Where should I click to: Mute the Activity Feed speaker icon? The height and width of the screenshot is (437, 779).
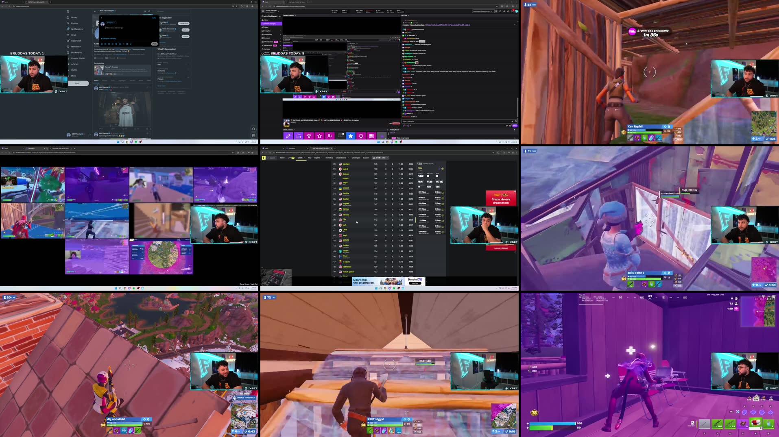coord(515,129)
